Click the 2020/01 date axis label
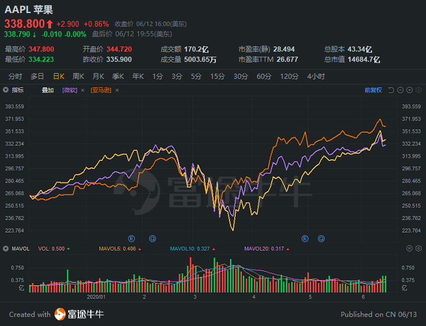426x326 pixels. coord(96,297)
